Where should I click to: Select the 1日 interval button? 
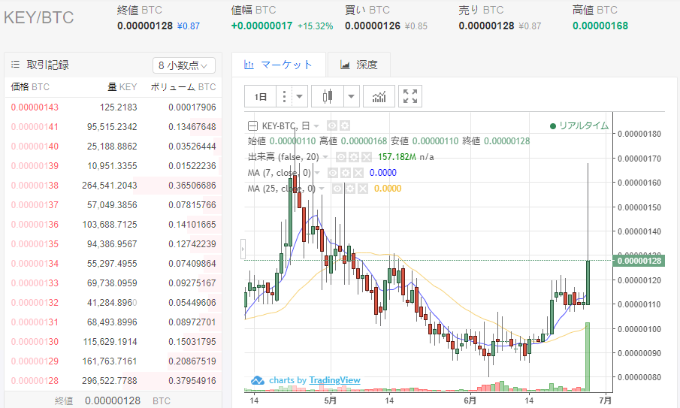point(260,96)
